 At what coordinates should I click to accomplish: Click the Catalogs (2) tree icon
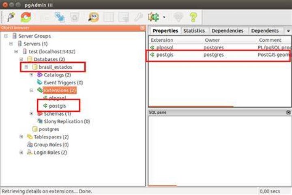[x=40, y=75]
